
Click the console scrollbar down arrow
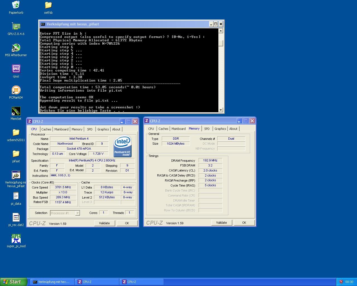click(x=221, y=110)
